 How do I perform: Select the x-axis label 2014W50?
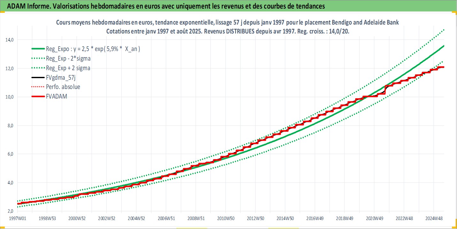[285, 218]
